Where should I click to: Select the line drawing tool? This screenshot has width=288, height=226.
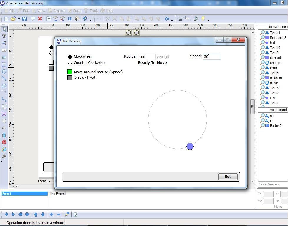click(4, 79)
